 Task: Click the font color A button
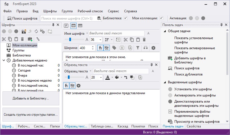click(108, 77)
